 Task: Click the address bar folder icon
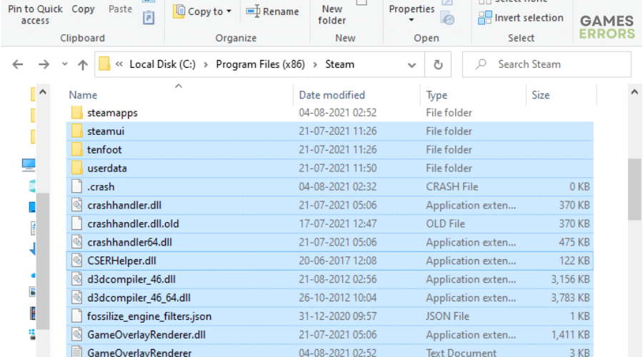point(104,64)
